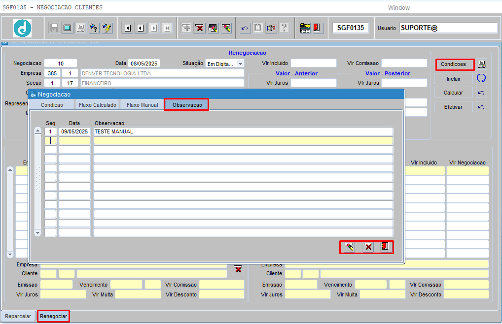The width and height of the screenshot is (502, 324).
Task: Click Empresa code field 385
Action: 52,73
